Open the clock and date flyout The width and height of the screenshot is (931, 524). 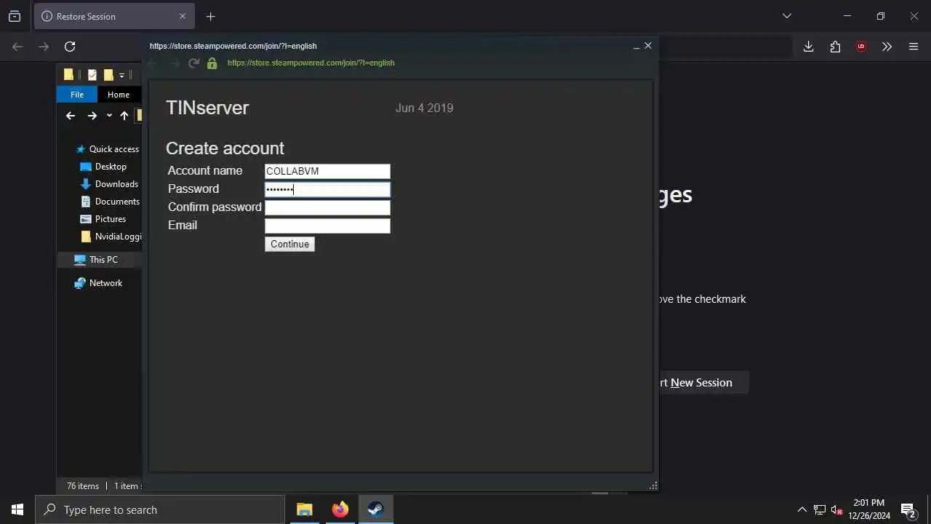869,509
